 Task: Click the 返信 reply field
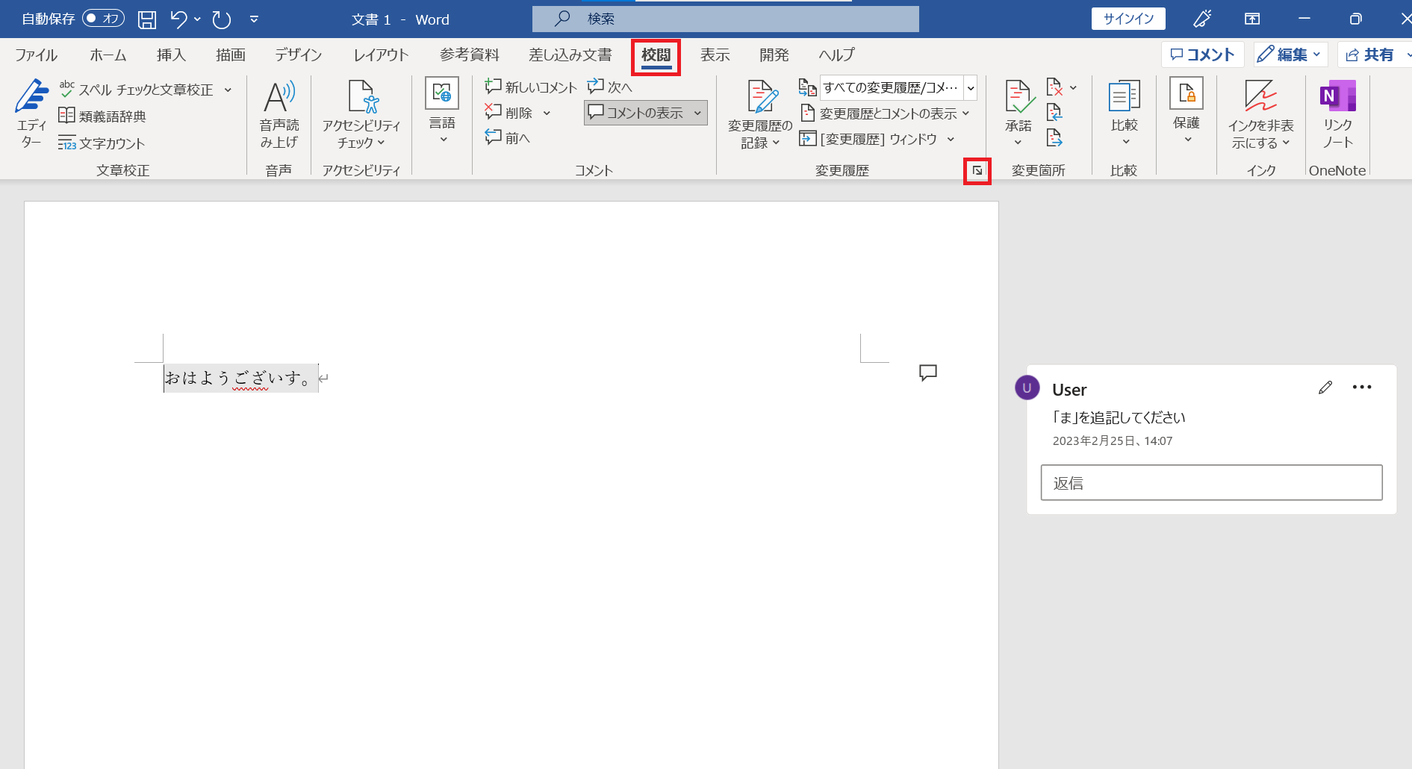1211,483
